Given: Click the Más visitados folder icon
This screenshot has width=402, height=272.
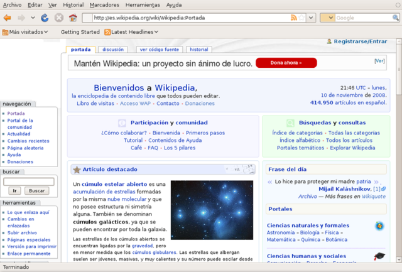Looking at the screenshot, I should click(x=5, y=32).
